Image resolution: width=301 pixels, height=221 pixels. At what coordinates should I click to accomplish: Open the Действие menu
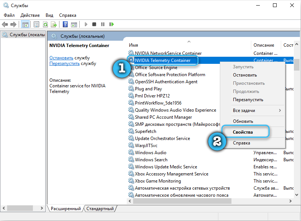(x=30, y=15)
